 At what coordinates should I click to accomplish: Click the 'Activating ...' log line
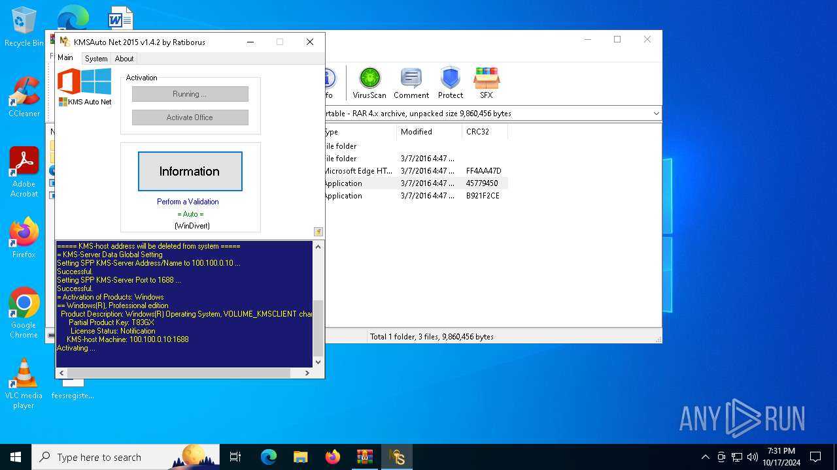click(77, 348)
